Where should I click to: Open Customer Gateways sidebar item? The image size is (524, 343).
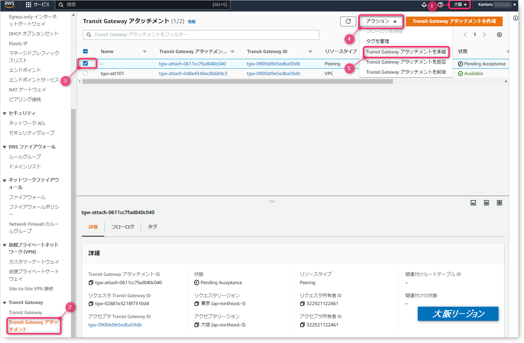coord(34,262)
